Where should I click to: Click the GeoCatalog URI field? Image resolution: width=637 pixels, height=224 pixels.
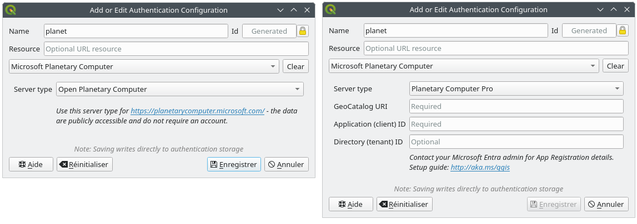click(x=516, y=106)
